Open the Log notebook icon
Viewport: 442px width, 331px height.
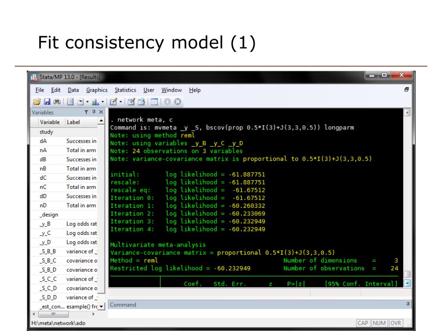(x=70, y=102)
